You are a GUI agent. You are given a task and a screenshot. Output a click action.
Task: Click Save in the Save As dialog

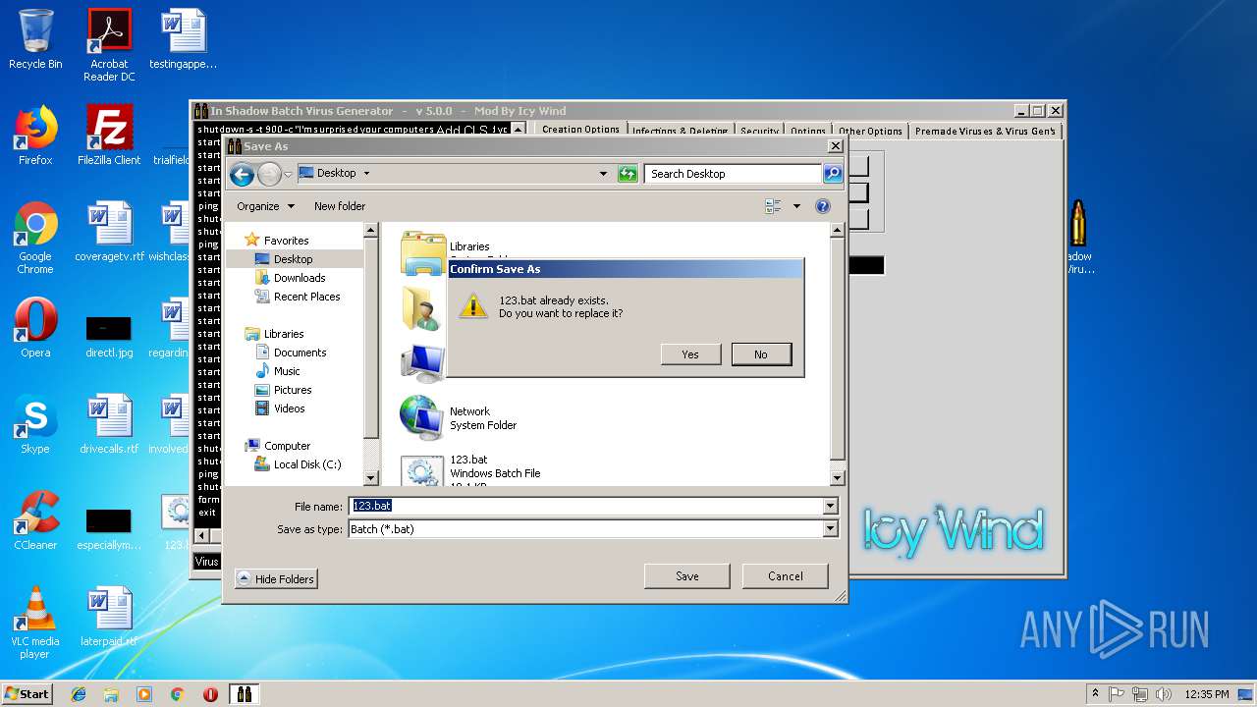[x=686, y=576]
